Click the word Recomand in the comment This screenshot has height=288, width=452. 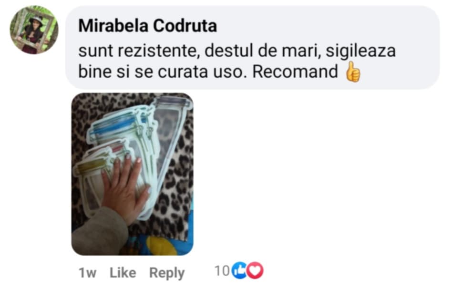point(295,72)
